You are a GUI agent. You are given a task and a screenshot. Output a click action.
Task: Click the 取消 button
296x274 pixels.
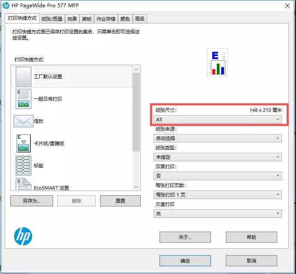[252, 261]
